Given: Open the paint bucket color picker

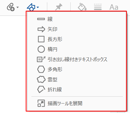Looking at the screenshot, I should (x=82, y=7).
